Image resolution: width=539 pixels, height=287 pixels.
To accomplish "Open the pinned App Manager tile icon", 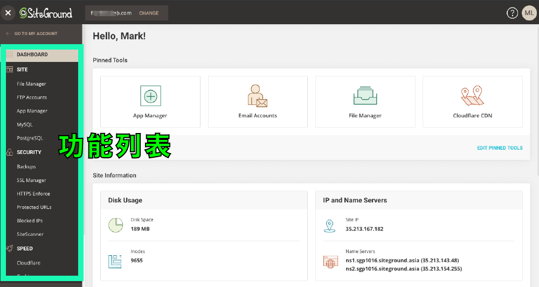I will tap(150, 96).
